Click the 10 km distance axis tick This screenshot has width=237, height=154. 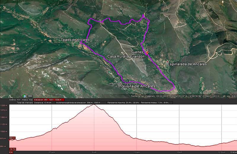(x=179, y=152)
